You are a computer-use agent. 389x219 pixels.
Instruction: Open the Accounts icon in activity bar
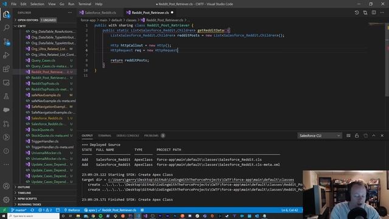tap(6, 186)
